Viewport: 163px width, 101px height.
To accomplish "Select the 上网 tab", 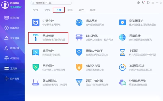I will pyautogui.click(x=58, y=10).
